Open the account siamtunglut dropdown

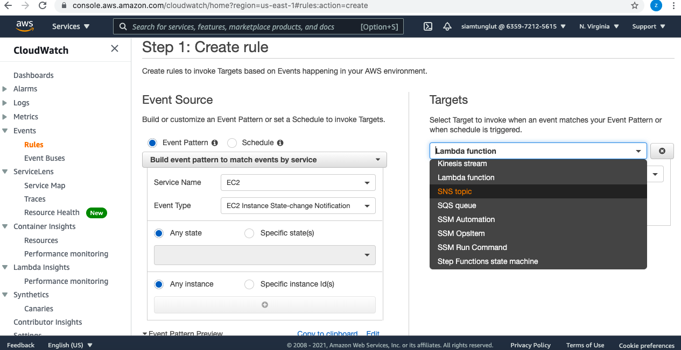point(514,26)
